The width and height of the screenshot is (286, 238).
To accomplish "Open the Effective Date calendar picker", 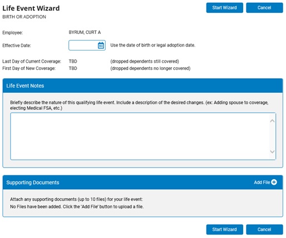I will [101, 45].
